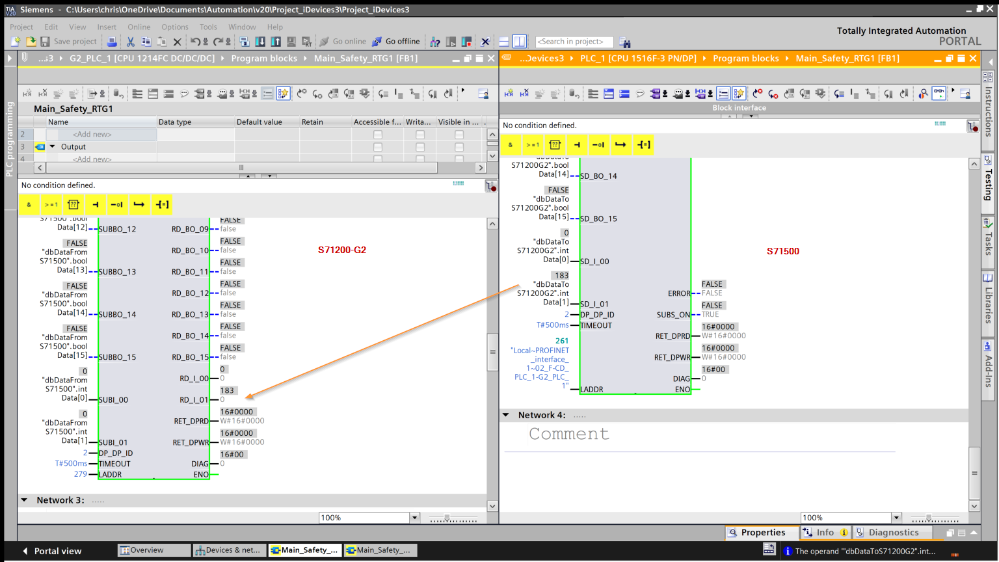Expand task card arrow at top right edge
999x562 pixels.
pyautogui.click(x=990, y=62)
